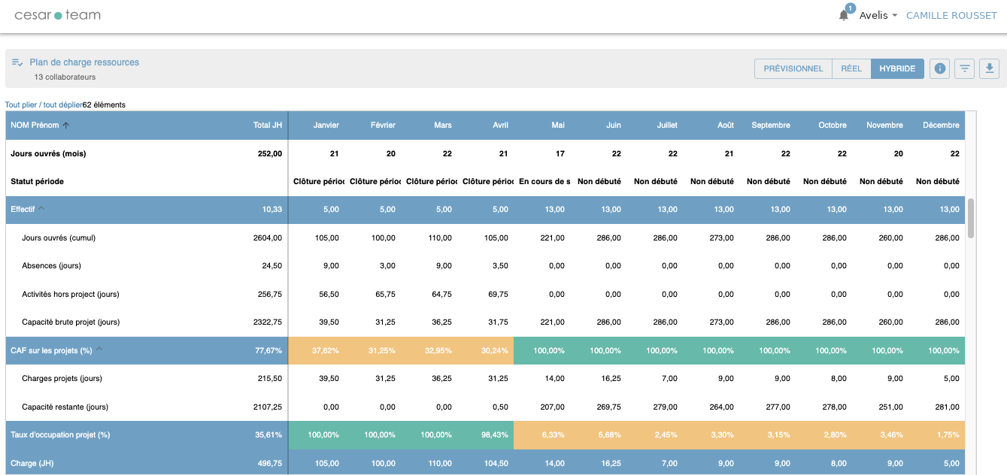Download the plan with the export icon
Image resolution: width=1007 pixels, height=475 pixels.
[990, 68]
